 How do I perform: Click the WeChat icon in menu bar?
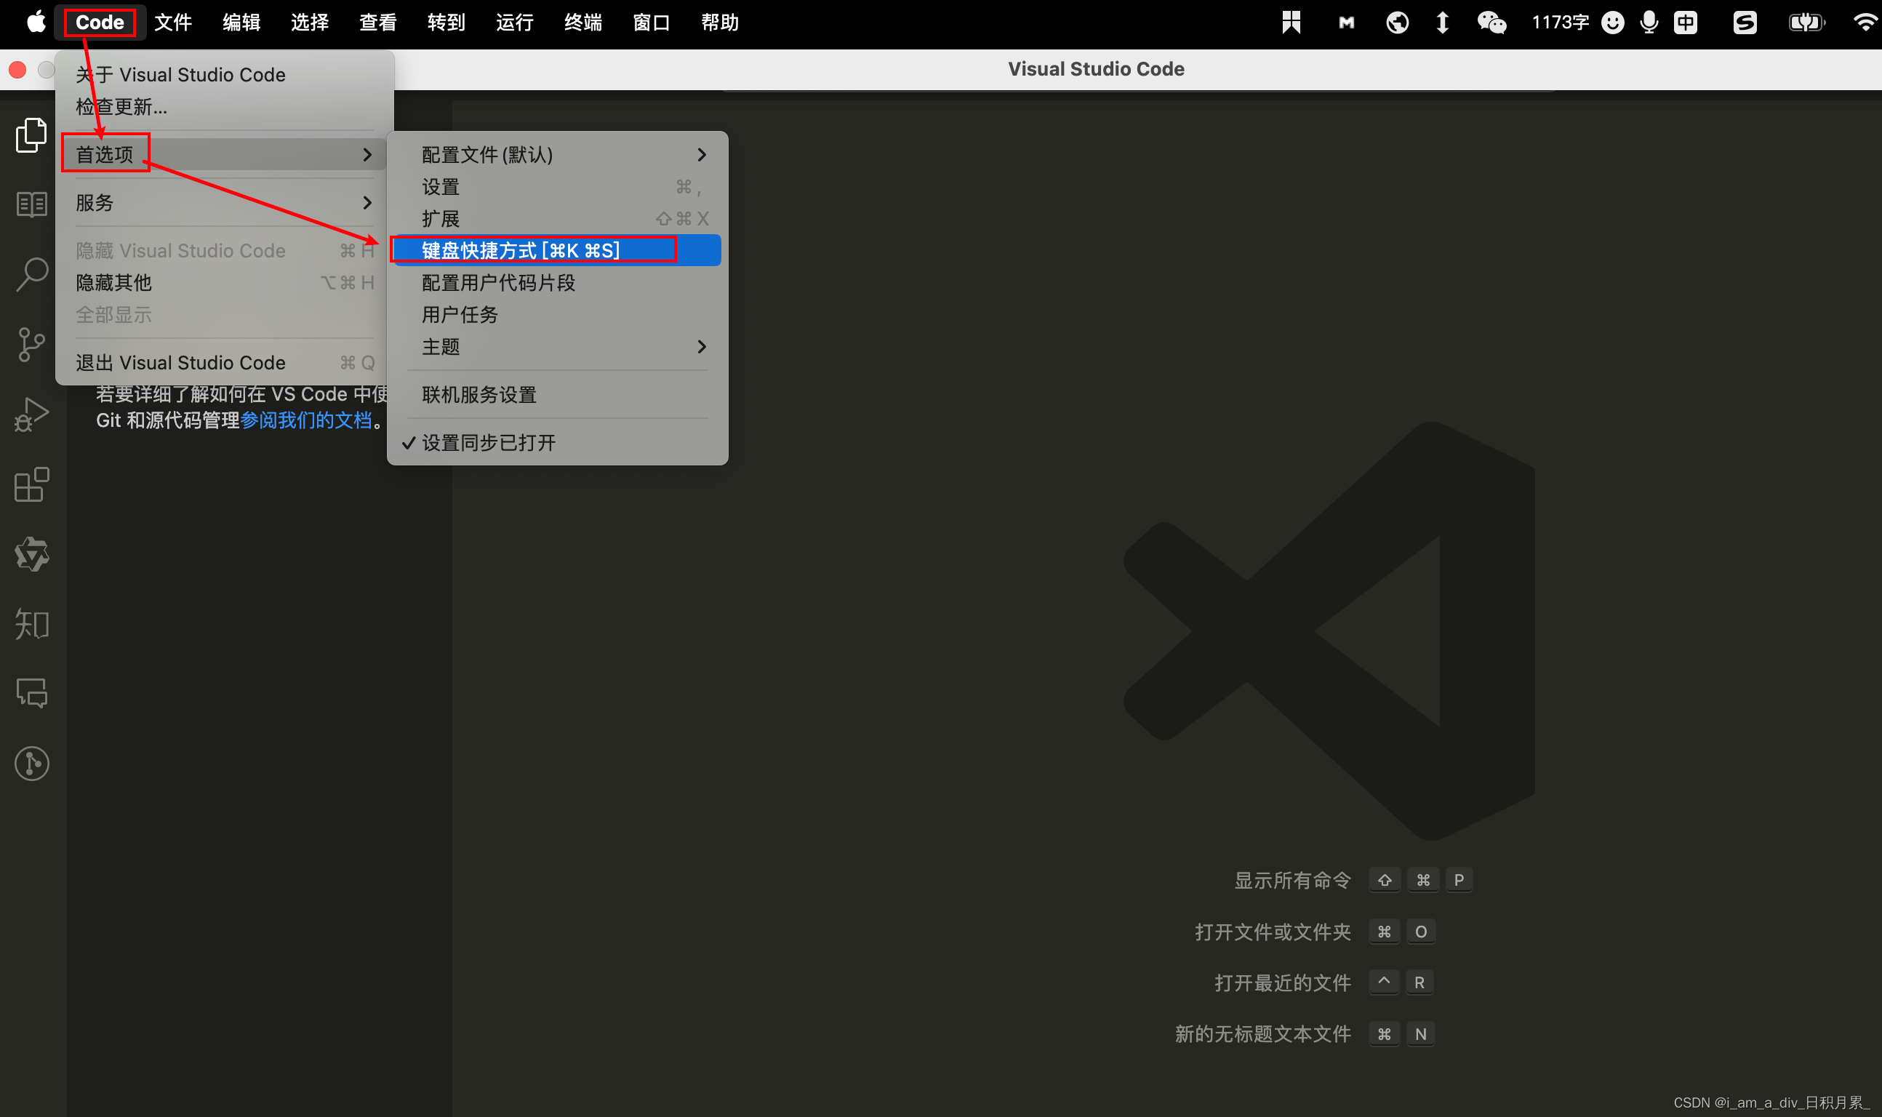pos(1491,23)
